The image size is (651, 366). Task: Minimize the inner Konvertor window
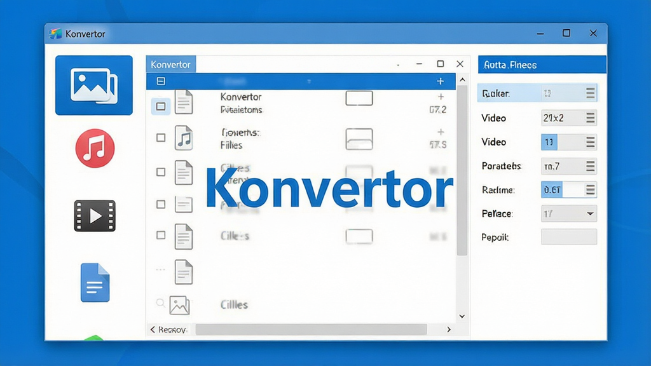pyautogui.click(x=420, y=64)
